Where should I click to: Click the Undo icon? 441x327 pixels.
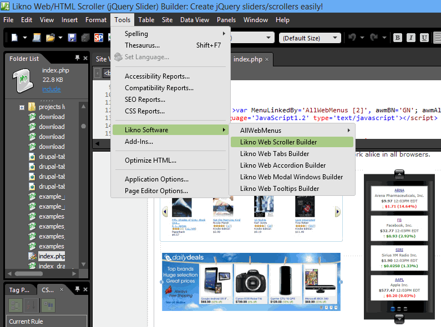coord(352,37)
